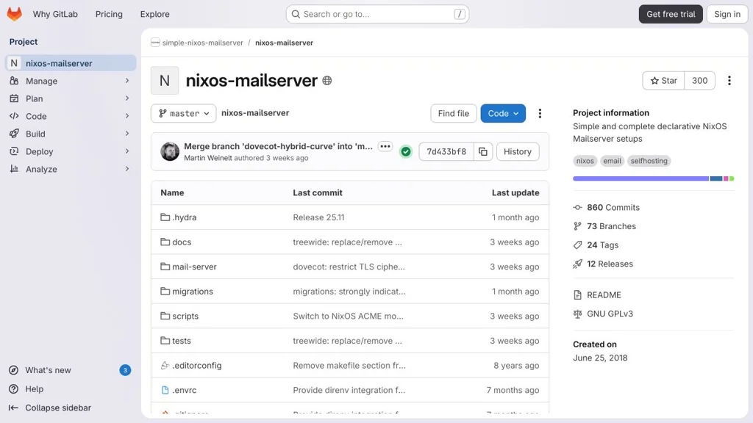The image size is (753, 423).
Task: Open the master branch dropdown
Action: coord(184,113)
